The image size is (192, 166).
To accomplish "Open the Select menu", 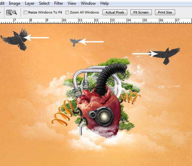I will 44,3.
